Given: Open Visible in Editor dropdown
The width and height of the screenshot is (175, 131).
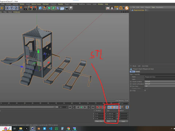Looking at the screenshot, I should coord(160,82).
